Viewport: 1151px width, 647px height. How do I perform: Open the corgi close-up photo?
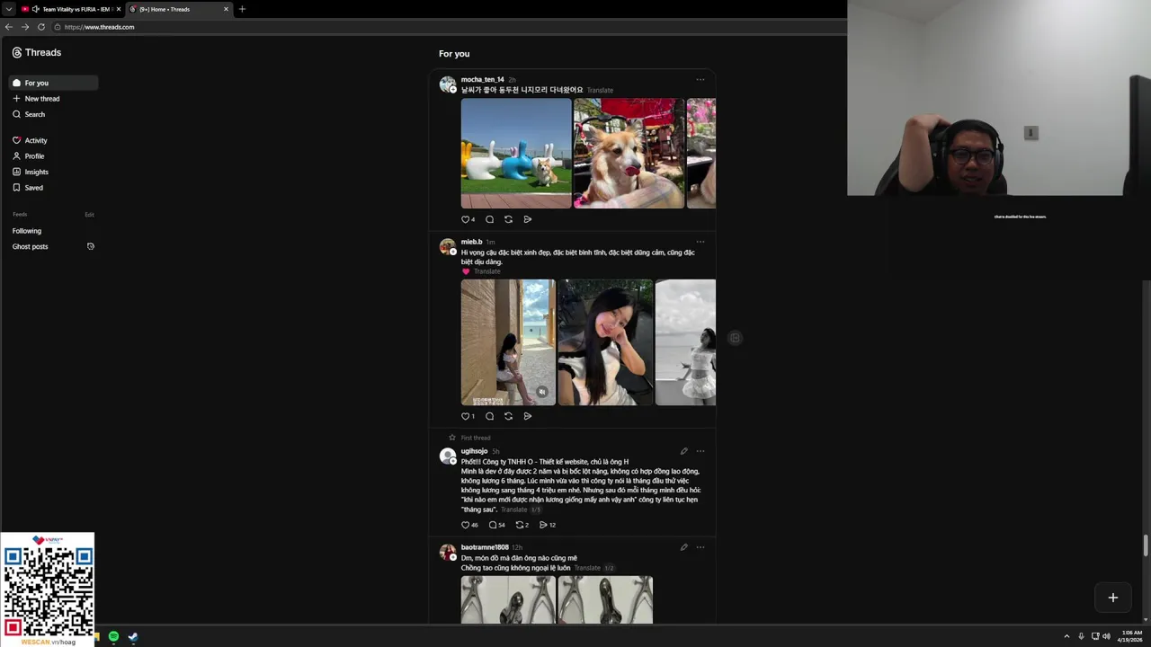click(629, 153)
